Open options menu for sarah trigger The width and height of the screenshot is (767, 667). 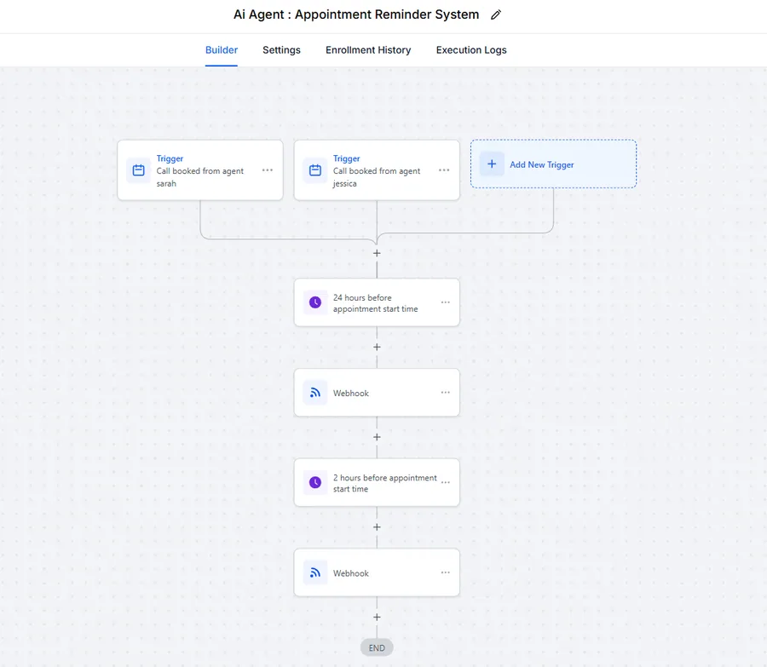pyautogui.click(x=267, y=170)
